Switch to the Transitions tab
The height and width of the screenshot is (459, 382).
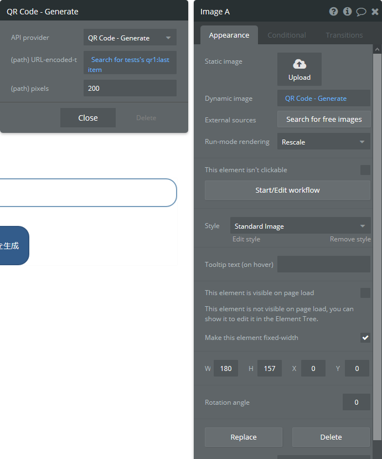[344, 35]
